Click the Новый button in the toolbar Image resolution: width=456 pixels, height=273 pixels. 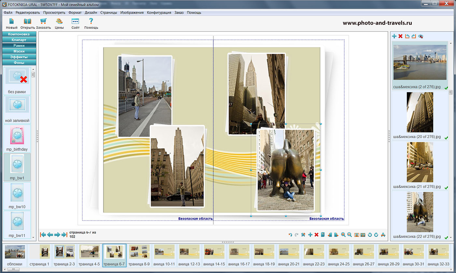pyautogui.click(x=12, y=23)
